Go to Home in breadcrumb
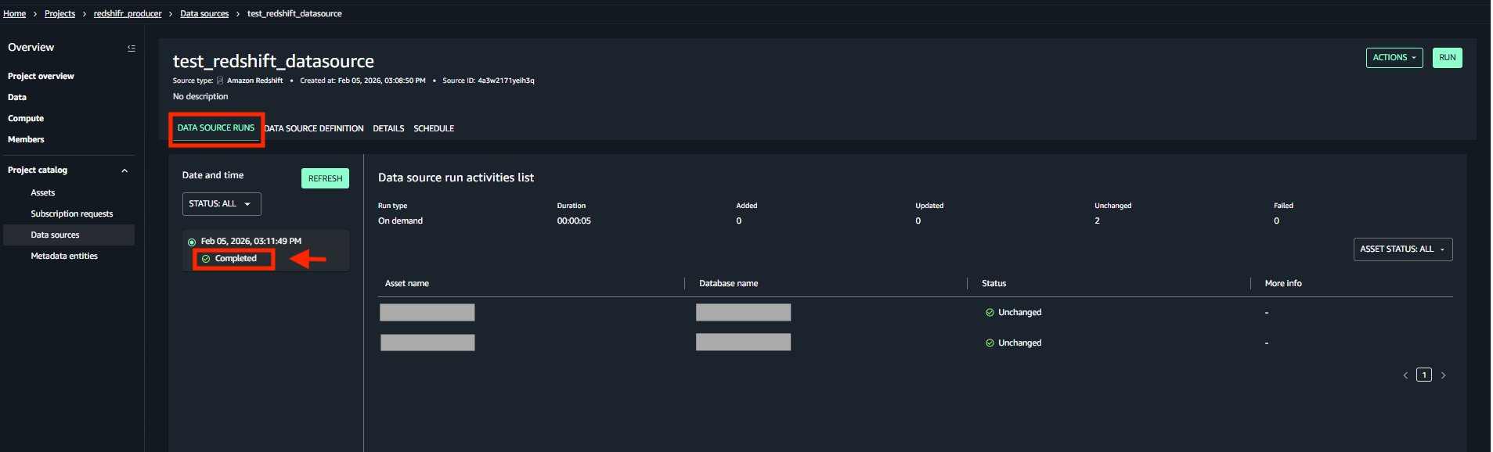The width and height of the screenshot is (1493, 452). 14,13
